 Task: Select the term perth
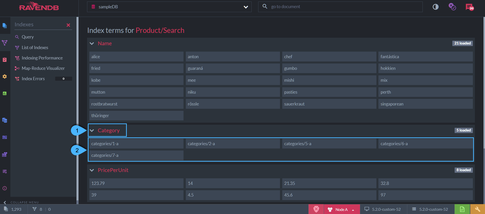426,92
